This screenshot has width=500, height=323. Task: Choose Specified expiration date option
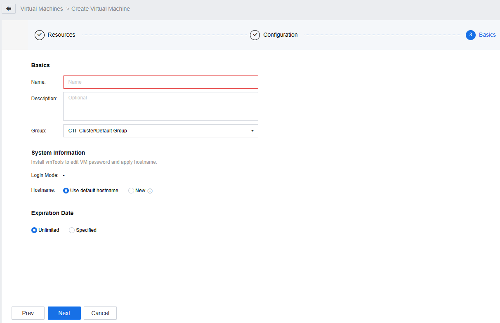click(x=72, y=230)
